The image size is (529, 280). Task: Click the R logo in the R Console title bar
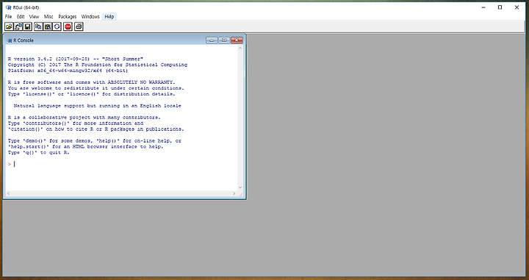[x=10, y=40]
